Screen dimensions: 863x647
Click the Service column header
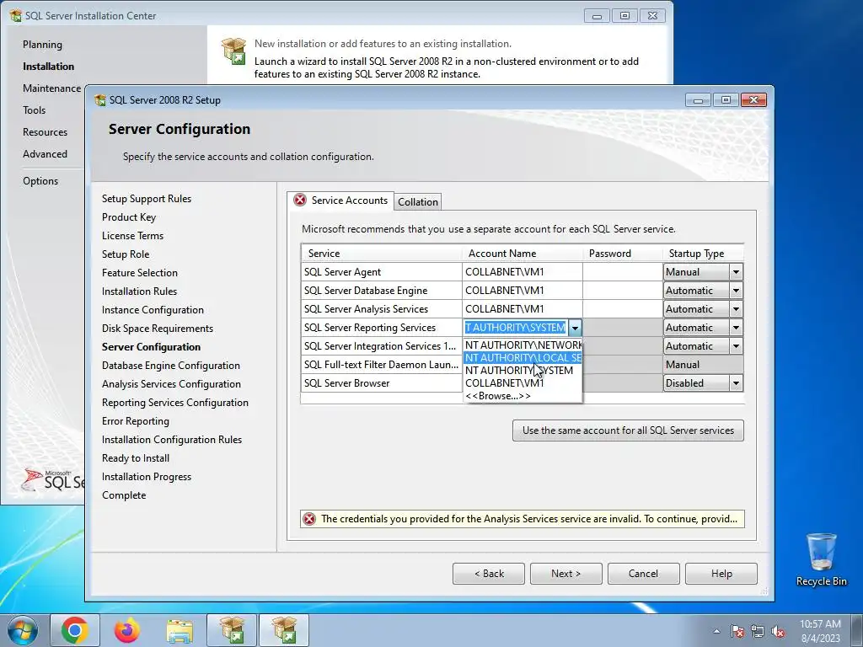tap(382, 253)
